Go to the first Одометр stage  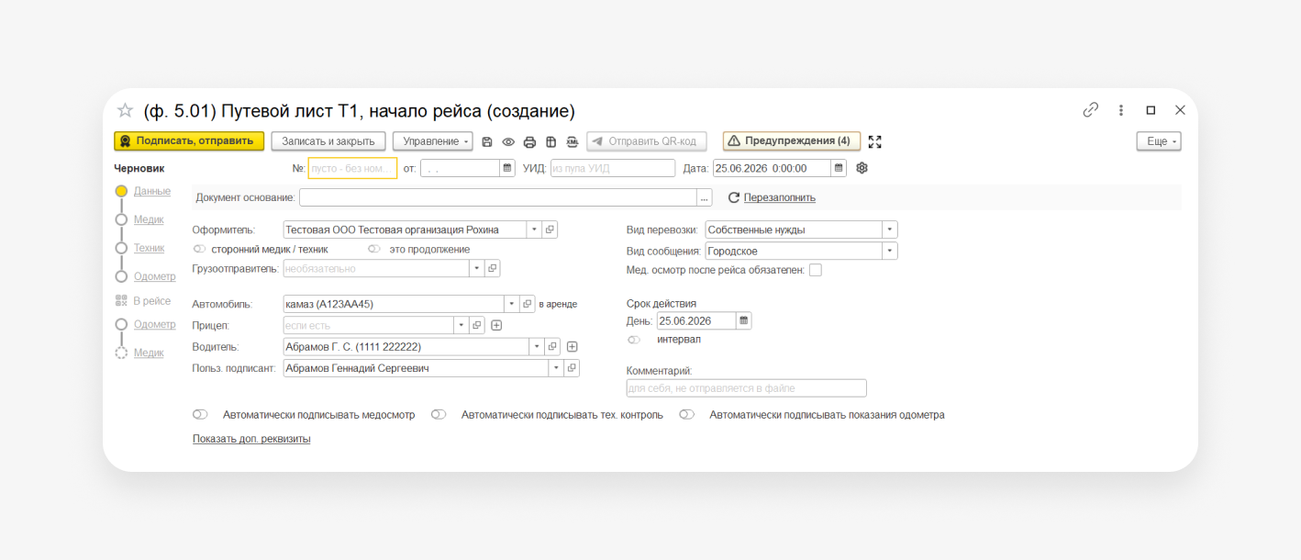coord(154,276)
